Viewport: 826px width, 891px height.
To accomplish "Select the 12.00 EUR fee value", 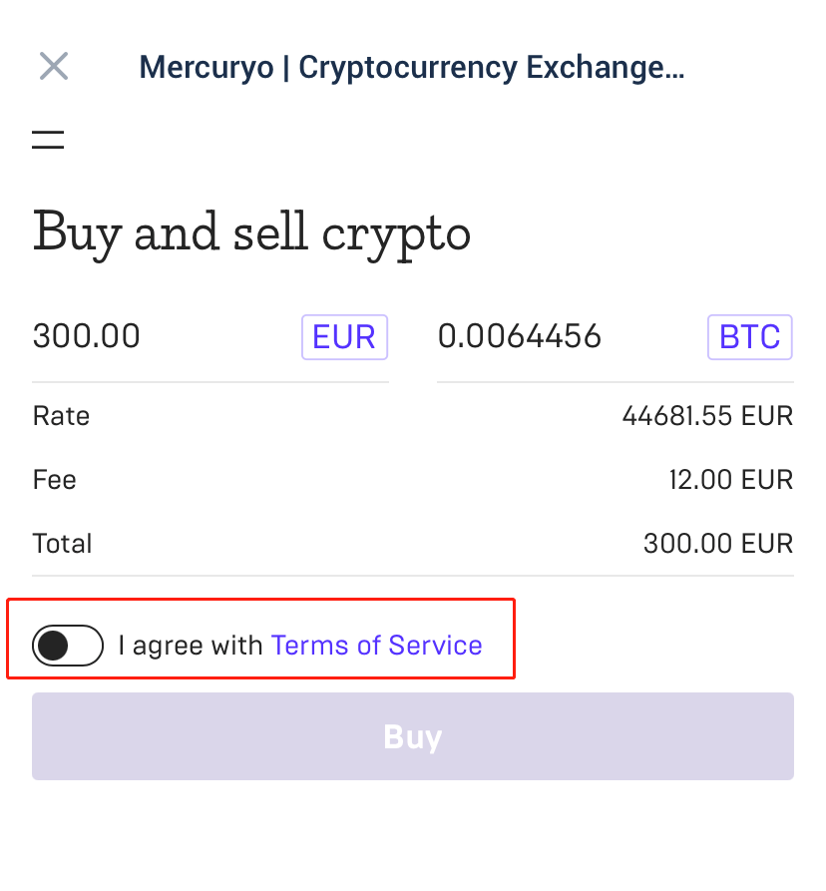I will 730,480.
